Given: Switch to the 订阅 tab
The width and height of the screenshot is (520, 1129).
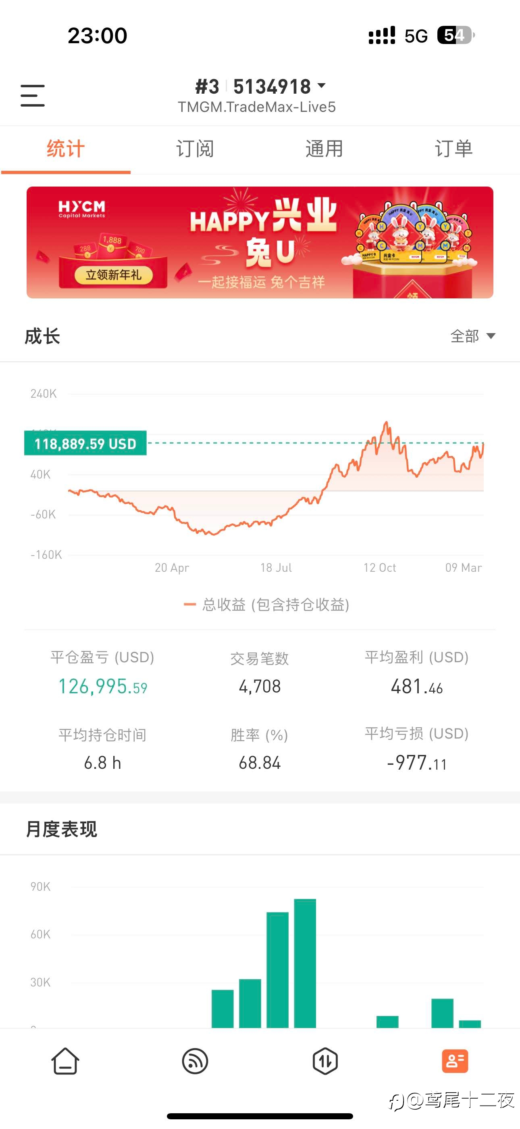Looking at the screenshot, I should click(195, 149).
